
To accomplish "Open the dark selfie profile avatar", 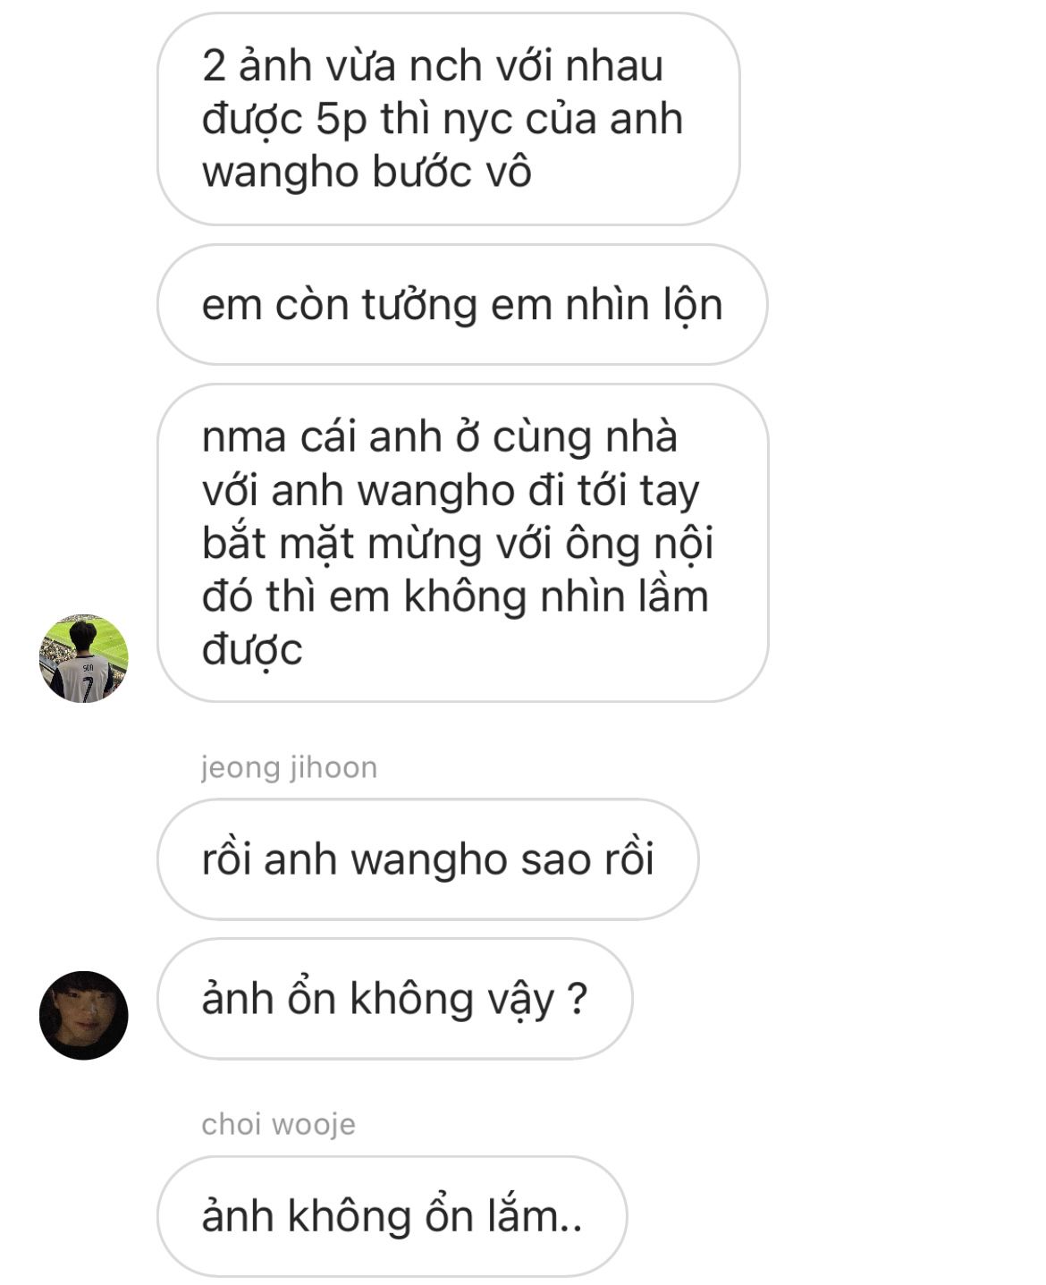I will (x=84, y=1016).
